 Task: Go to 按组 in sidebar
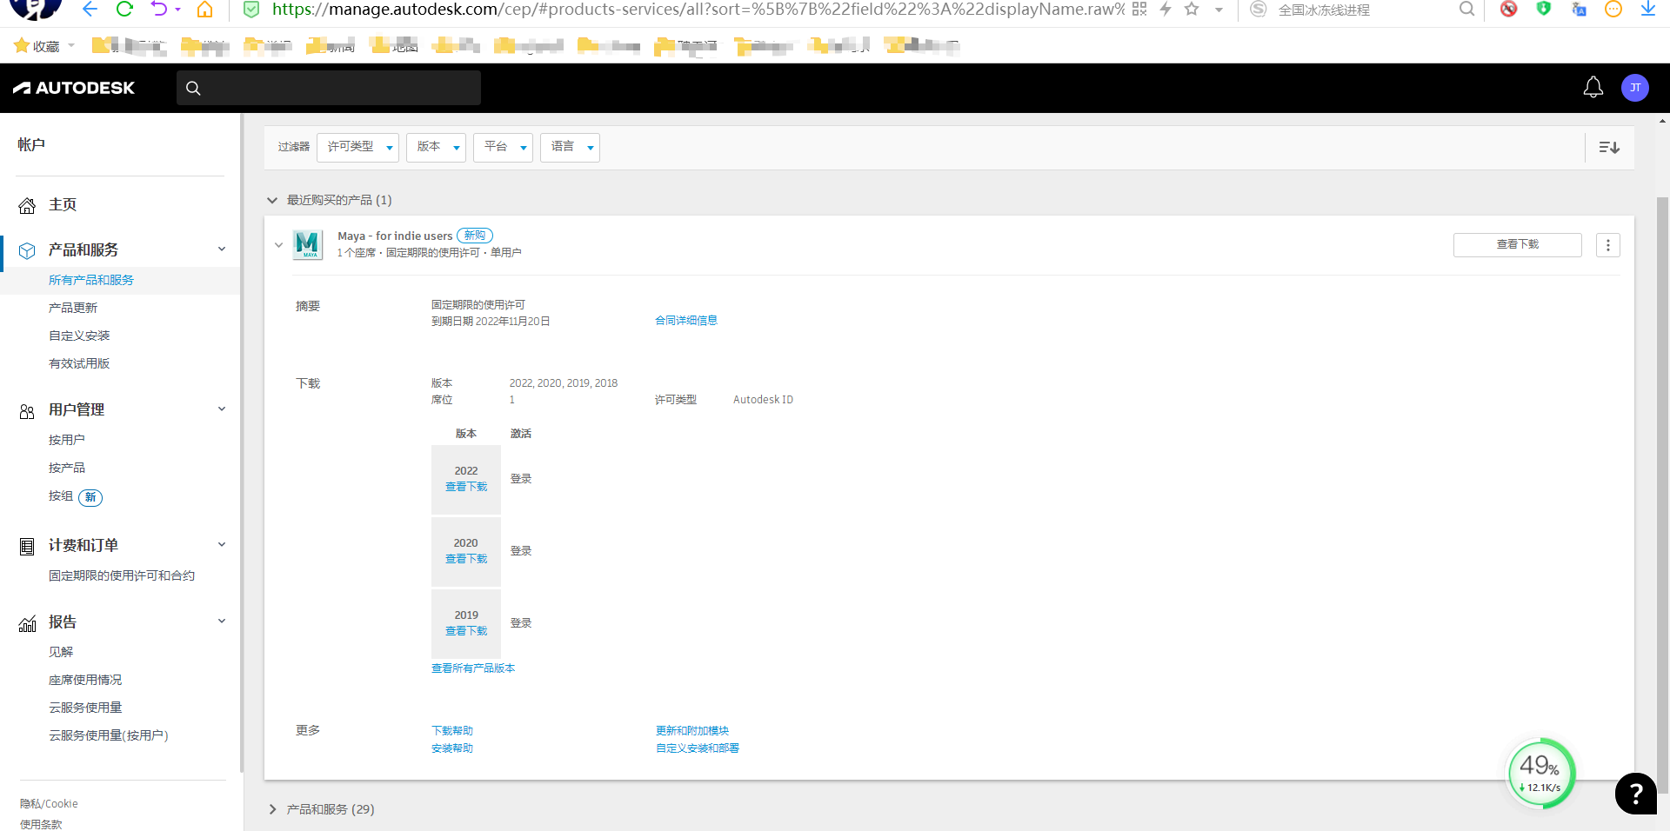61,495
